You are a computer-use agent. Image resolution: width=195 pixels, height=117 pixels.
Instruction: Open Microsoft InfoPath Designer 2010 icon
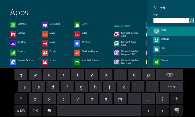click(x=117, y=53)
